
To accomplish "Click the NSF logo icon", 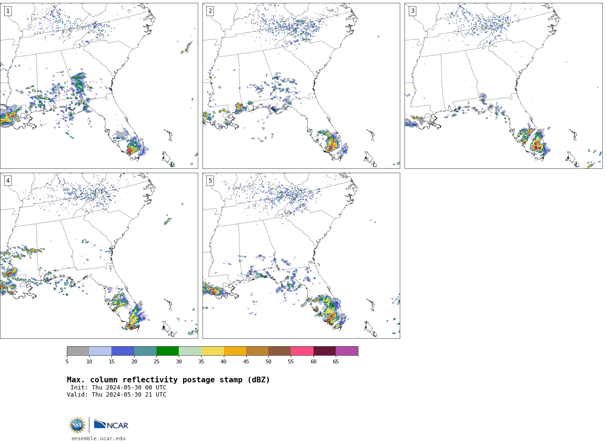I will click(77, 425).
